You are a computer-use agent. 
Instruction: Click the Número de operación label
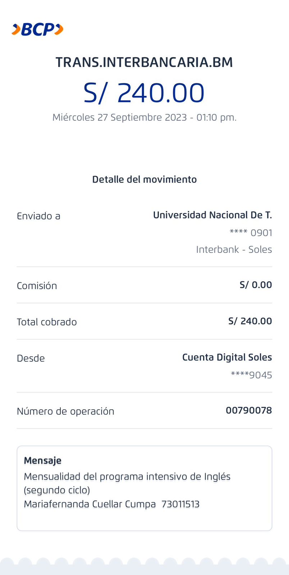(65, 411)
